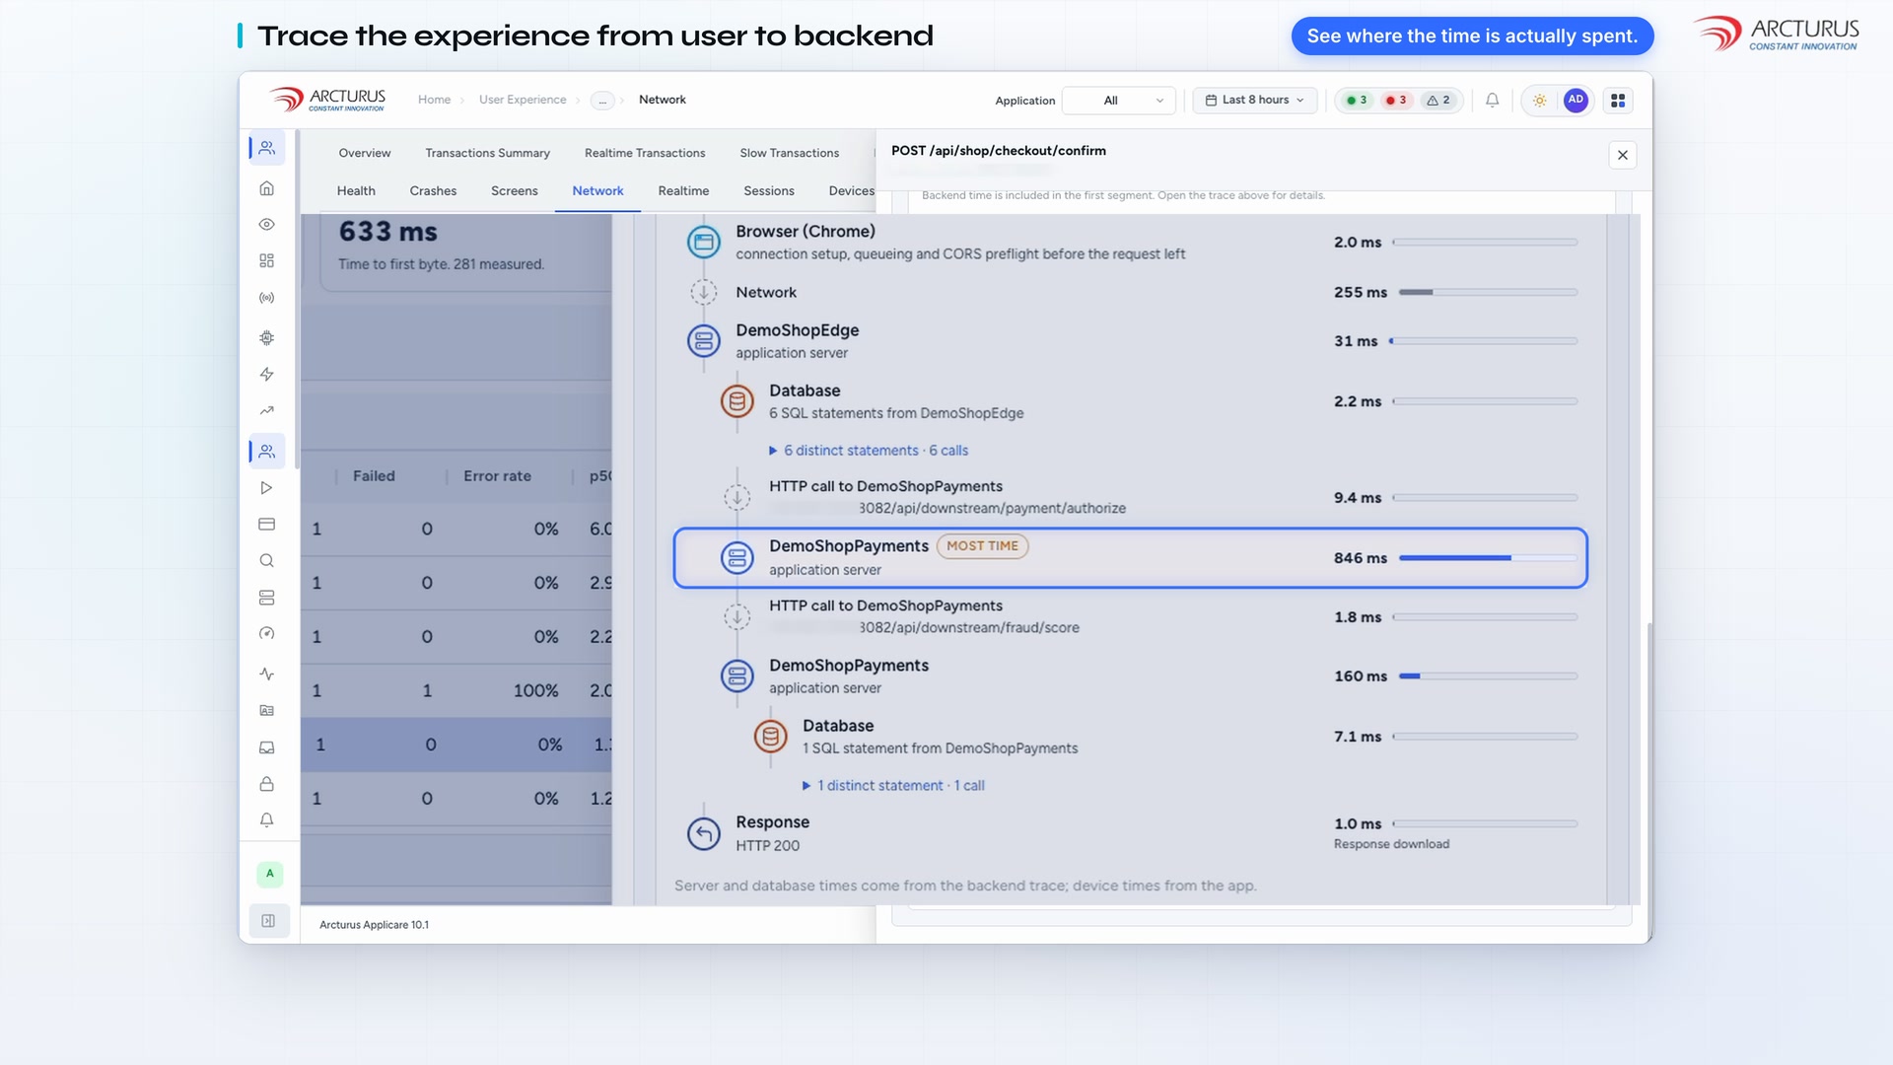Click the activity pulse sidebar icon
The width and height of the screenshot is (1893, 1065).
coord(266,674)
